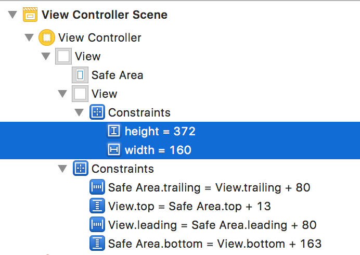
Task: Select the width = 160 constraint
Action: pyautogui.click(x=180, y=150)
